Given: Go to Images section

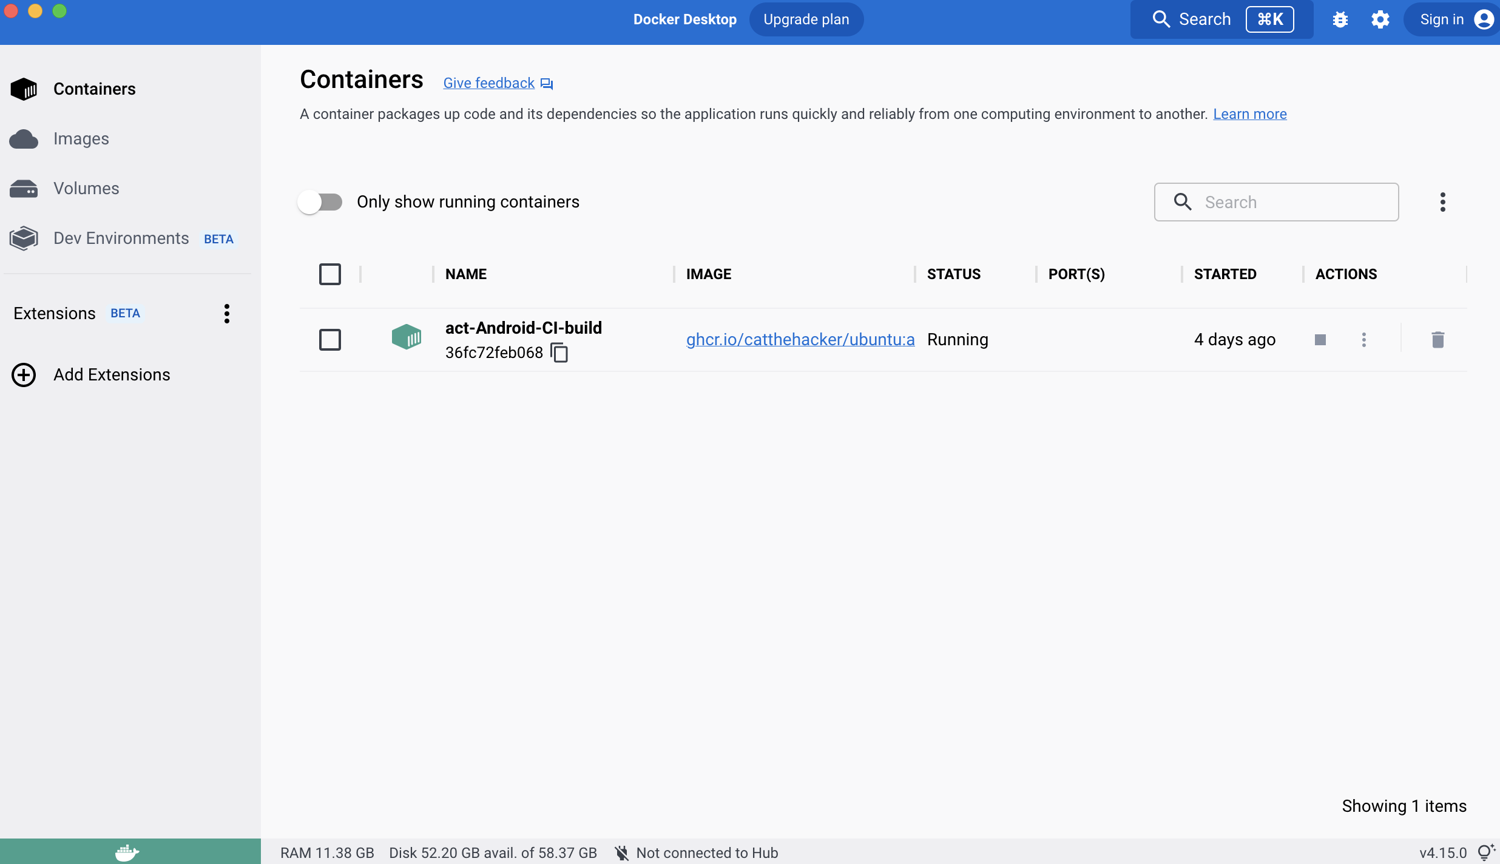Looking at the screenshot, I should click(81, 139).
